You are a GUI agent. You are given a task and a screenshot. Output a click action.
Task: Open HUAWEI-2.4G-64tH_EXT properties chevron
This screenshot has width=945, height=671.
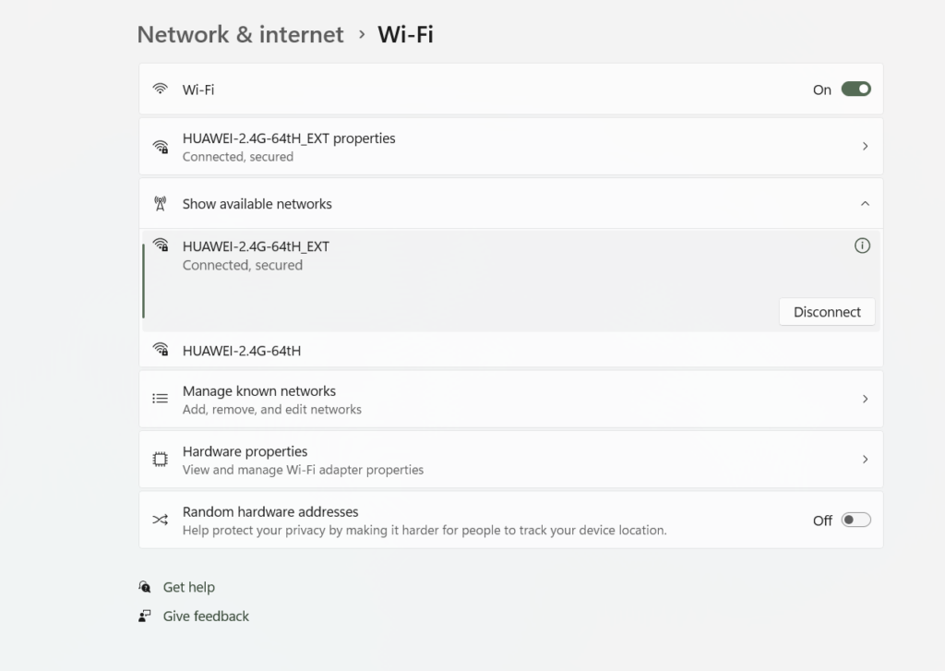pos(865,147)
